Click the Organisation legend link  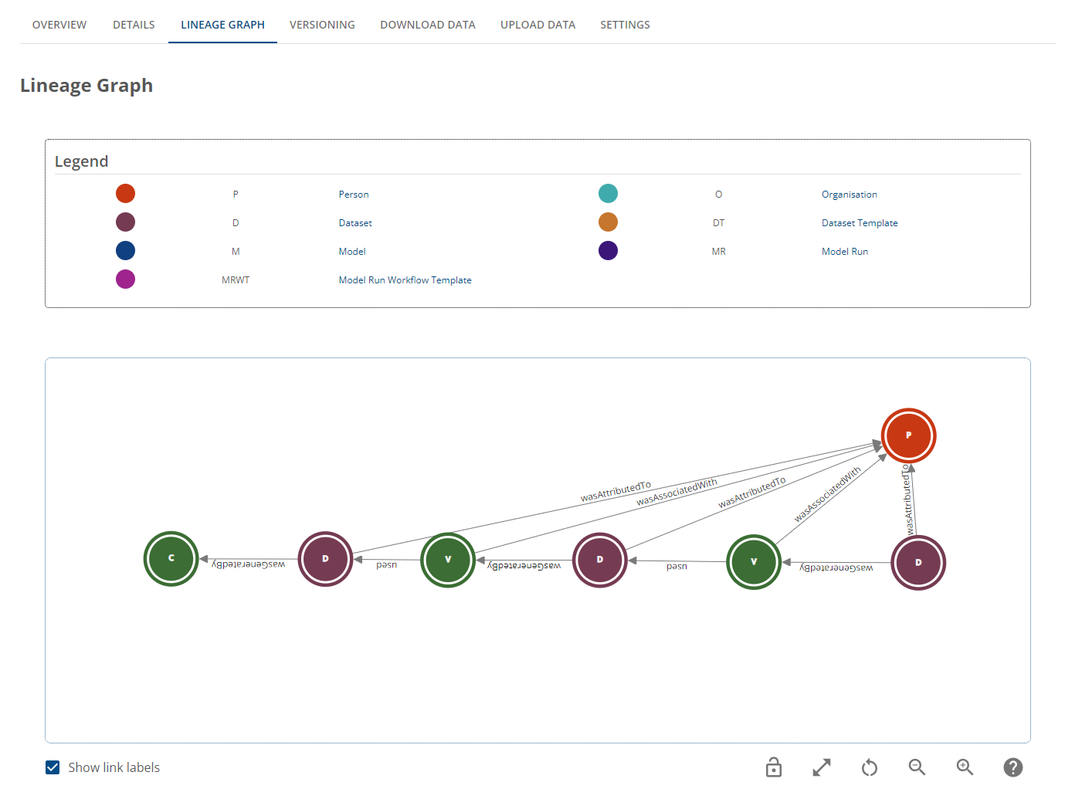click(x=850, y=195)
